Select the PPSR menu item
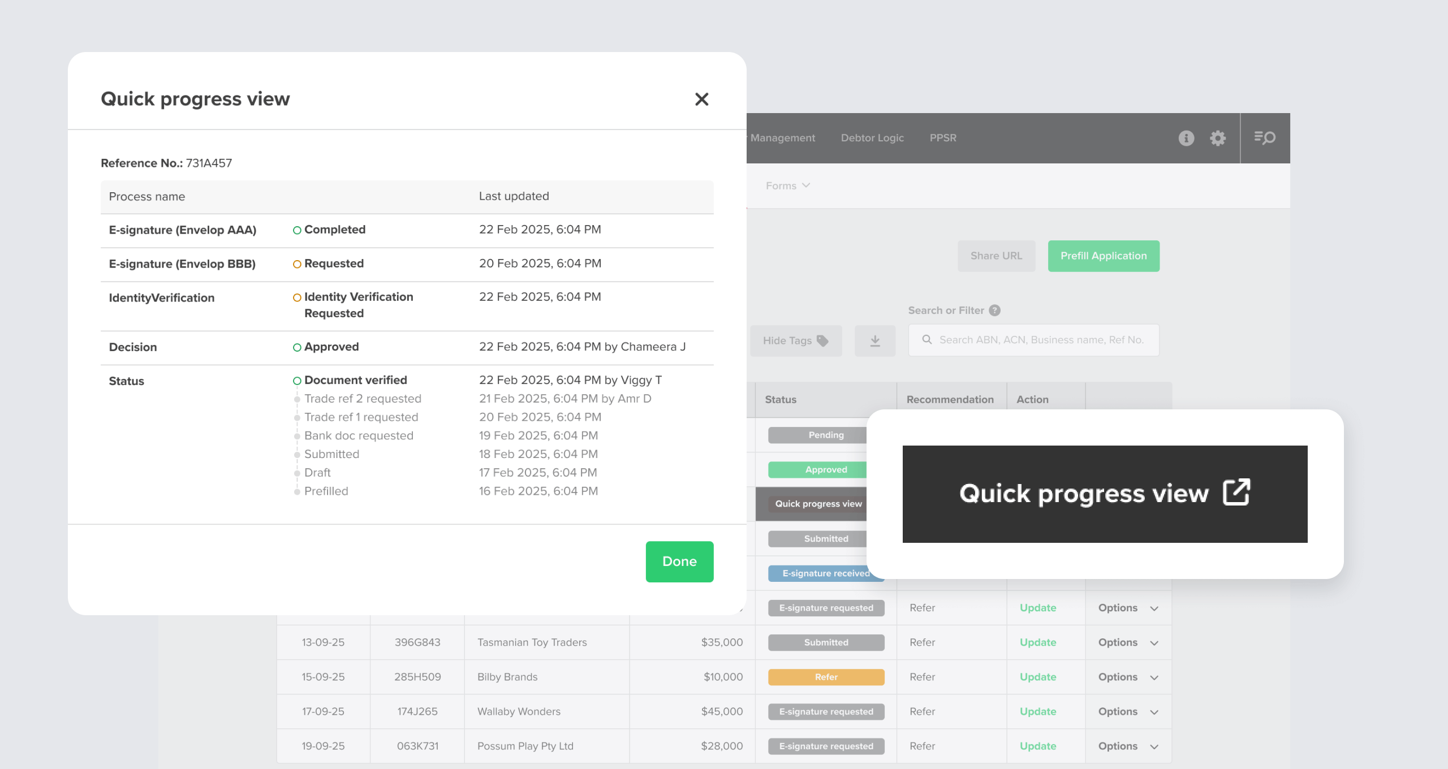Viewport: 1448px width, 769px height. coord(942,137)
